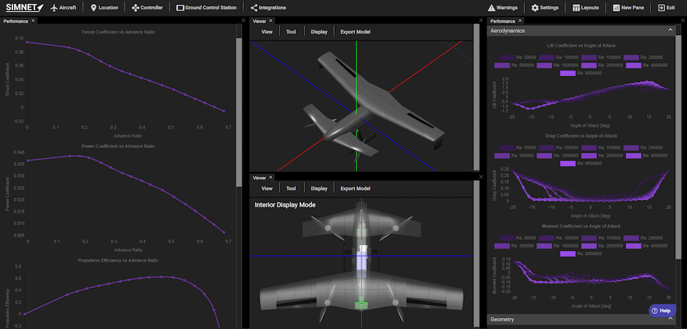This screenshot has width=687, height=329.
Task: Close the left Performance tab
Action: coord(33,21)
